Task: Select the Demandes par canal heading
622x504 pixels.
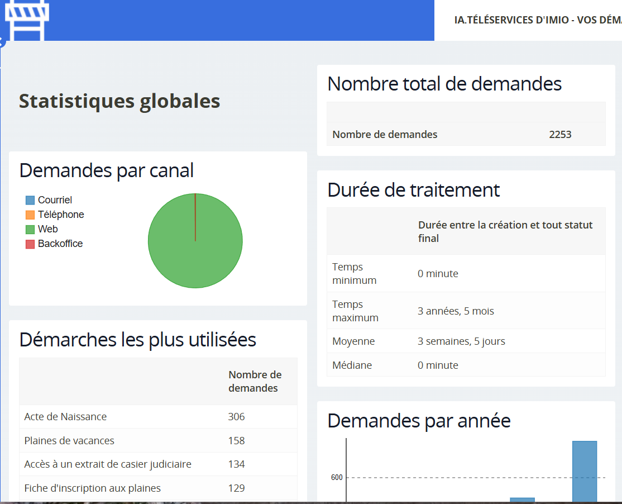Action: (106, 170)
